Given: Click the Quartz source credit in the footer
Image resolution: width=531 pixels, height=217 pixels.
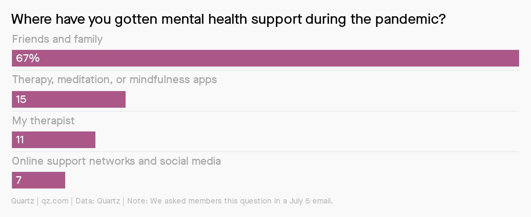Looking at the screenshot, I should (x=23, y=201).
